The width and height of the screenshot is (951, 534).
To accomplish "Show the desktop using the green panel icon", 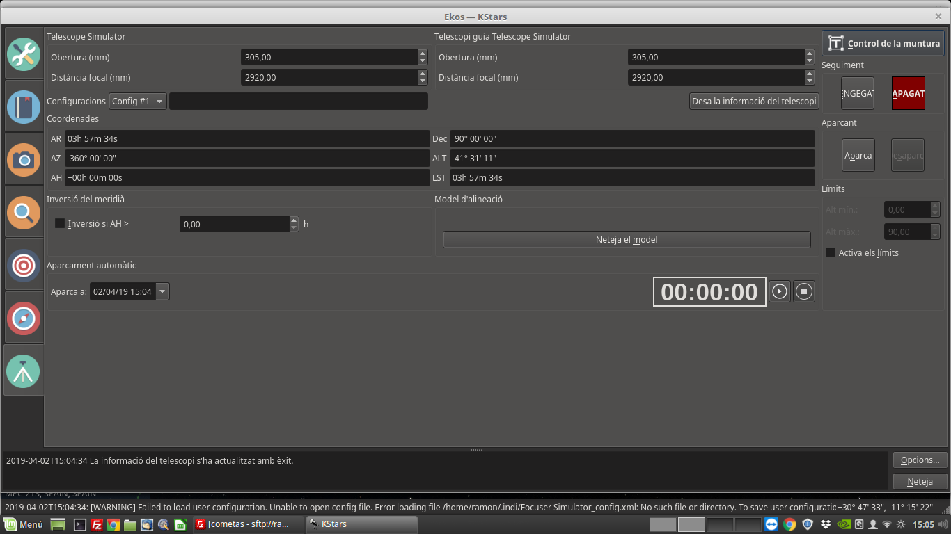I will pos(58,524).
